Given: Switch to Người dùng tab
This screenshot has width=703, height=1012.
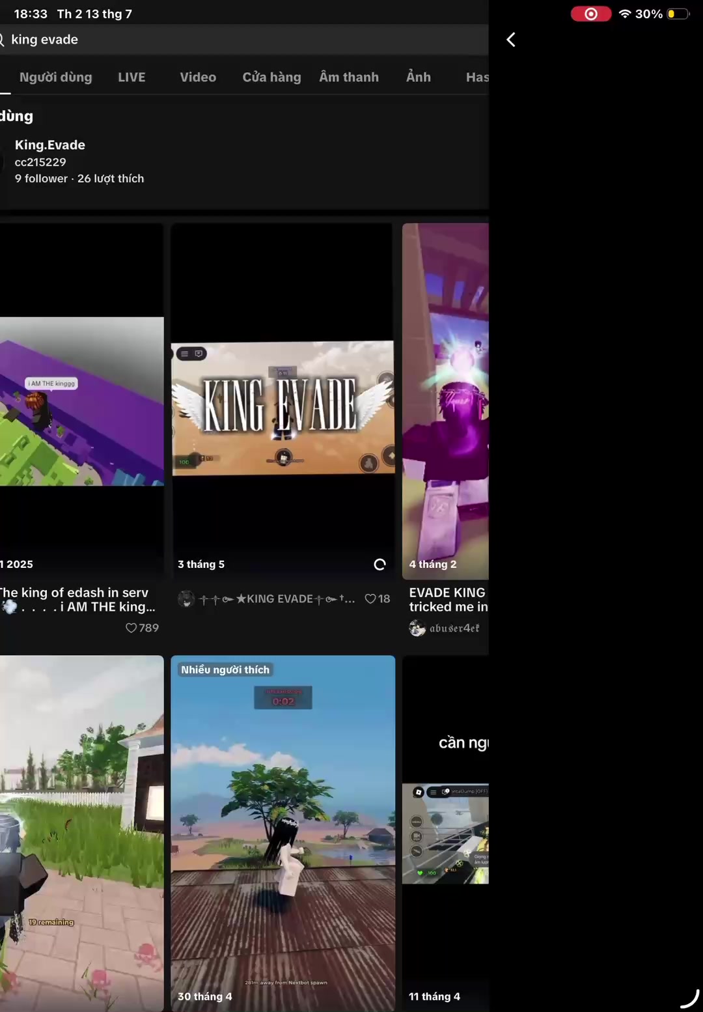Looking at the screenshot, I should [56, 77].
